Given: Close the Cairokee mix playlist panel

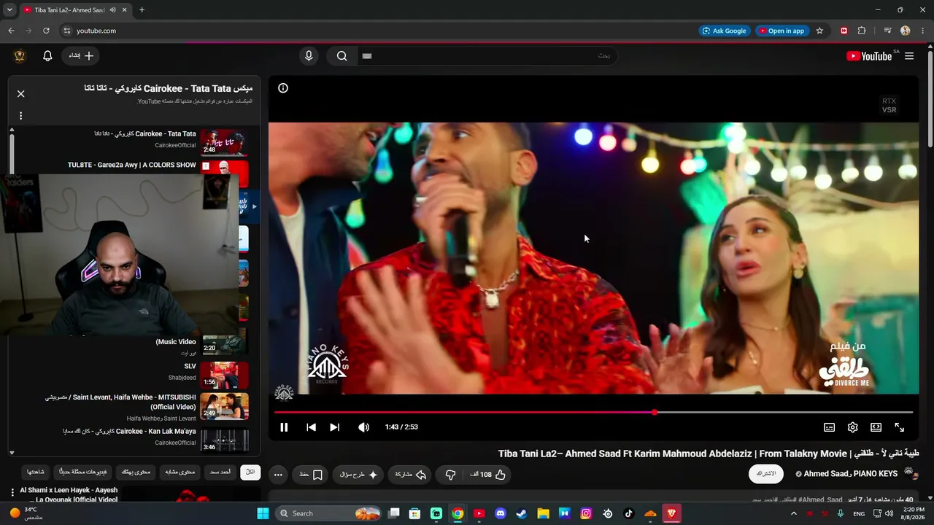Looking at the screenshot, I should (20, 93).
